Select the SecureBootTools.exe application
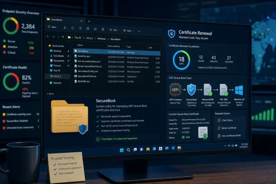This screenshot has height=184, width=276. coord(117,76)
